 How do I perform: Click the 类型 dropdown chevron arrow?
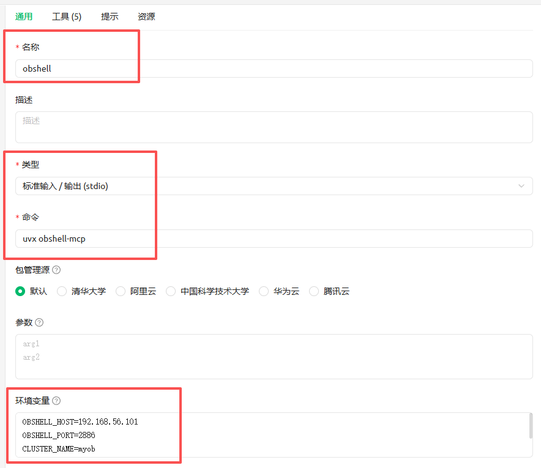tap(521, 186)
